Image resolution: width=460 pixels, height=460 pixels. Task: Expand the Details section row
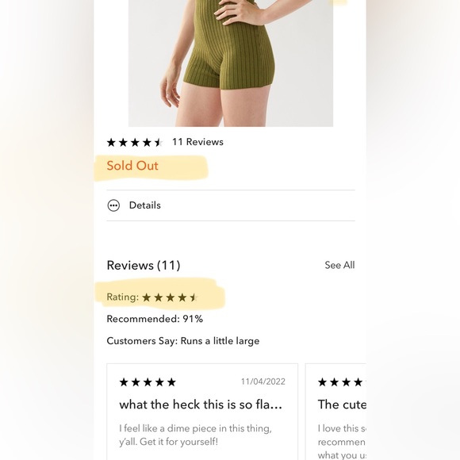pyautogui.click(x=231, y=205)
